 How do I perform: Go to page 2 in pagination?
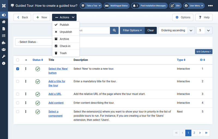tap(194, 133)
